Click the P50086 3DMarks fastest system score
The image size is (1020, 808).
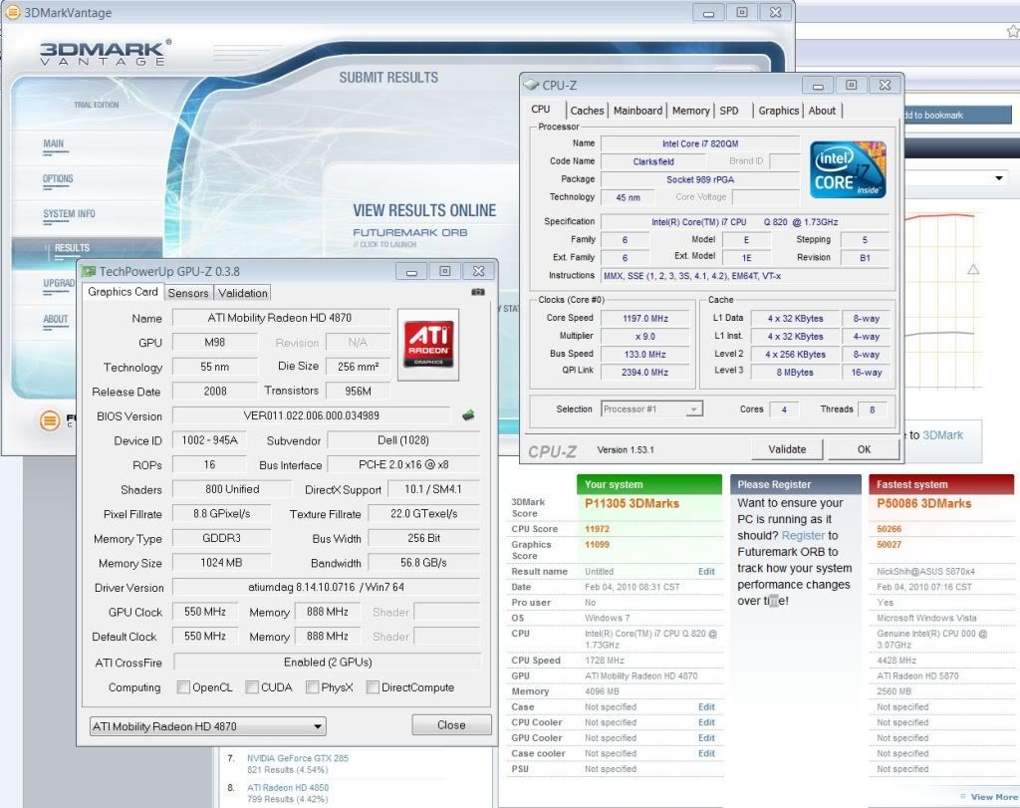[x=923, y=503]
